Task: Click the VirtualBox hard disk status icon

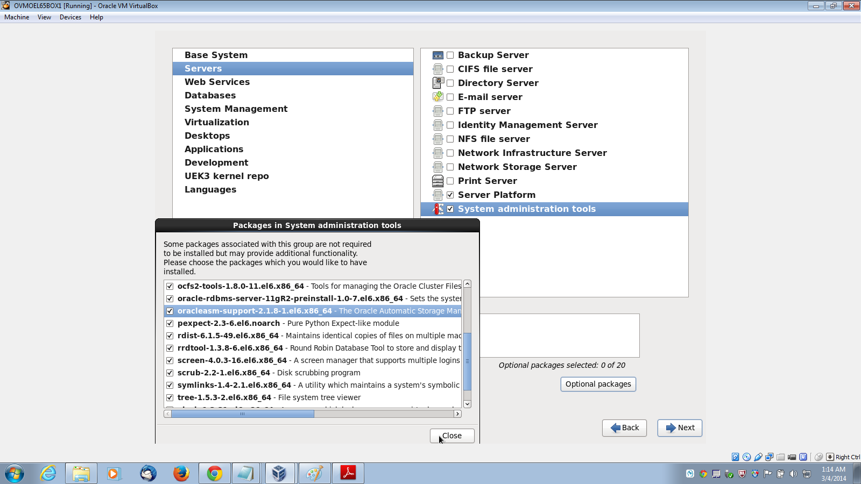Action: (x=736, y=457)
